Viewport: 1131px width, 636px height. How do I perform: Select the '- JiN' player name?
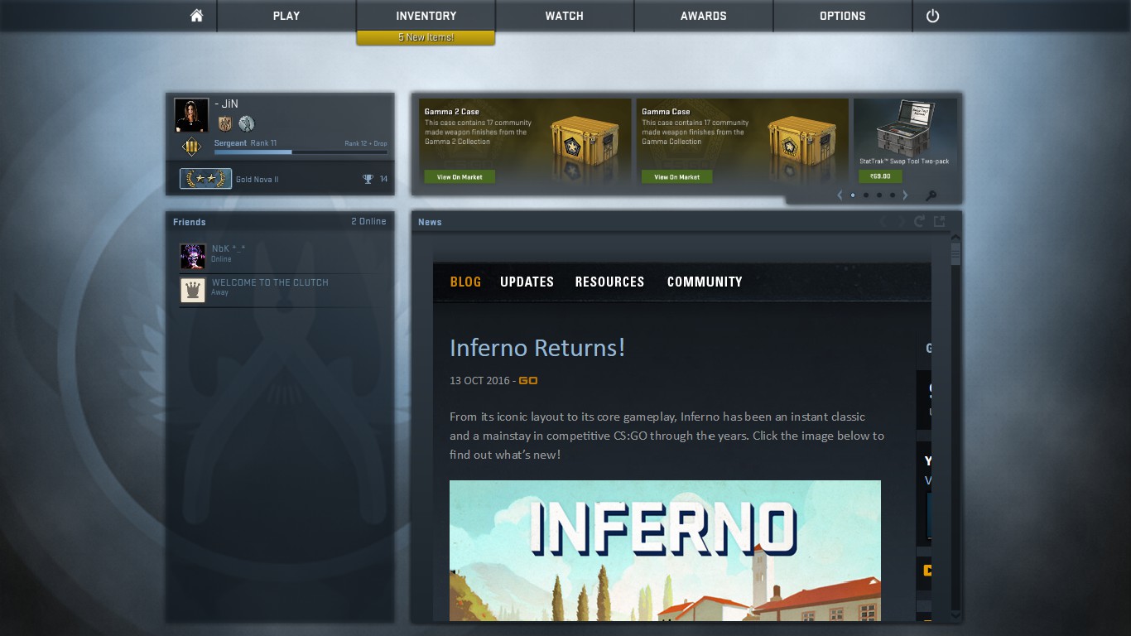tap(226, 104)
